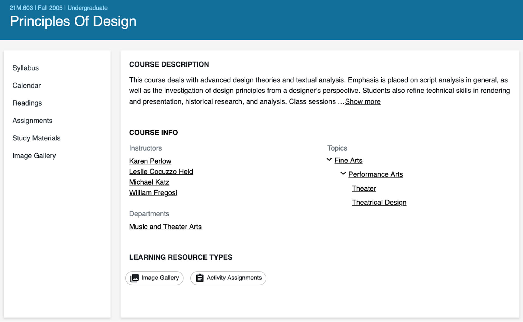Open Leslie Cocuzzo Held's instructor page
Screen dimensions: 523x322
pyautogui.click(x=161, y=171)
